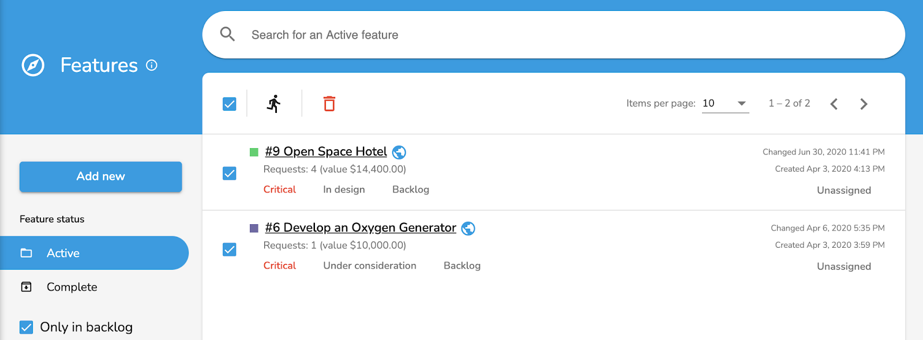923x340 pixels.
Task: Uncheck the #6 Develop an Oxygen Generator checkbox
Action: [230, 250]
